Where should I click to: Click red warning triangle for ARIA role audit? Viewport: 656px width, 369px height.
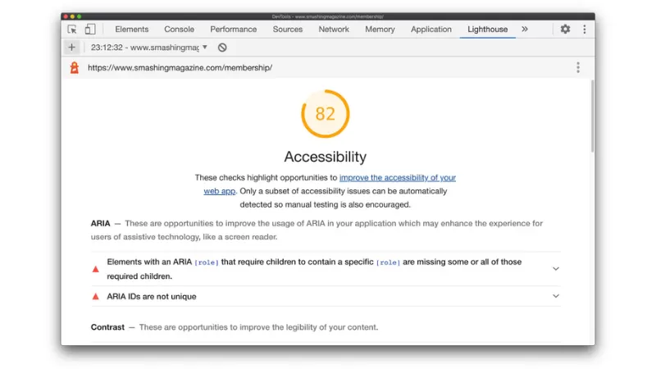[x=95, y=269]
